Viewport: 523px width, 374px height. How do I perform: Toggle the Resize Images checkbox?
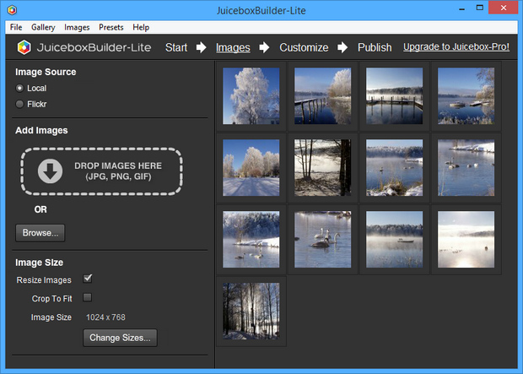(88, 279)
